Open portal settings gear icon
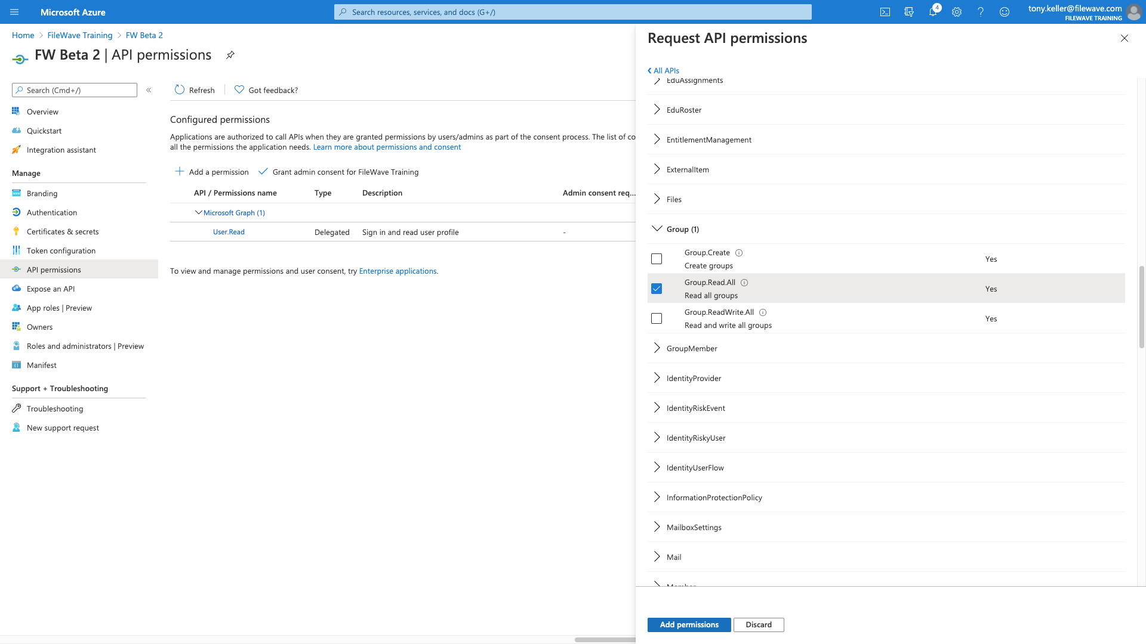This screenshot has width=1146, height=644. pos(957,12)
